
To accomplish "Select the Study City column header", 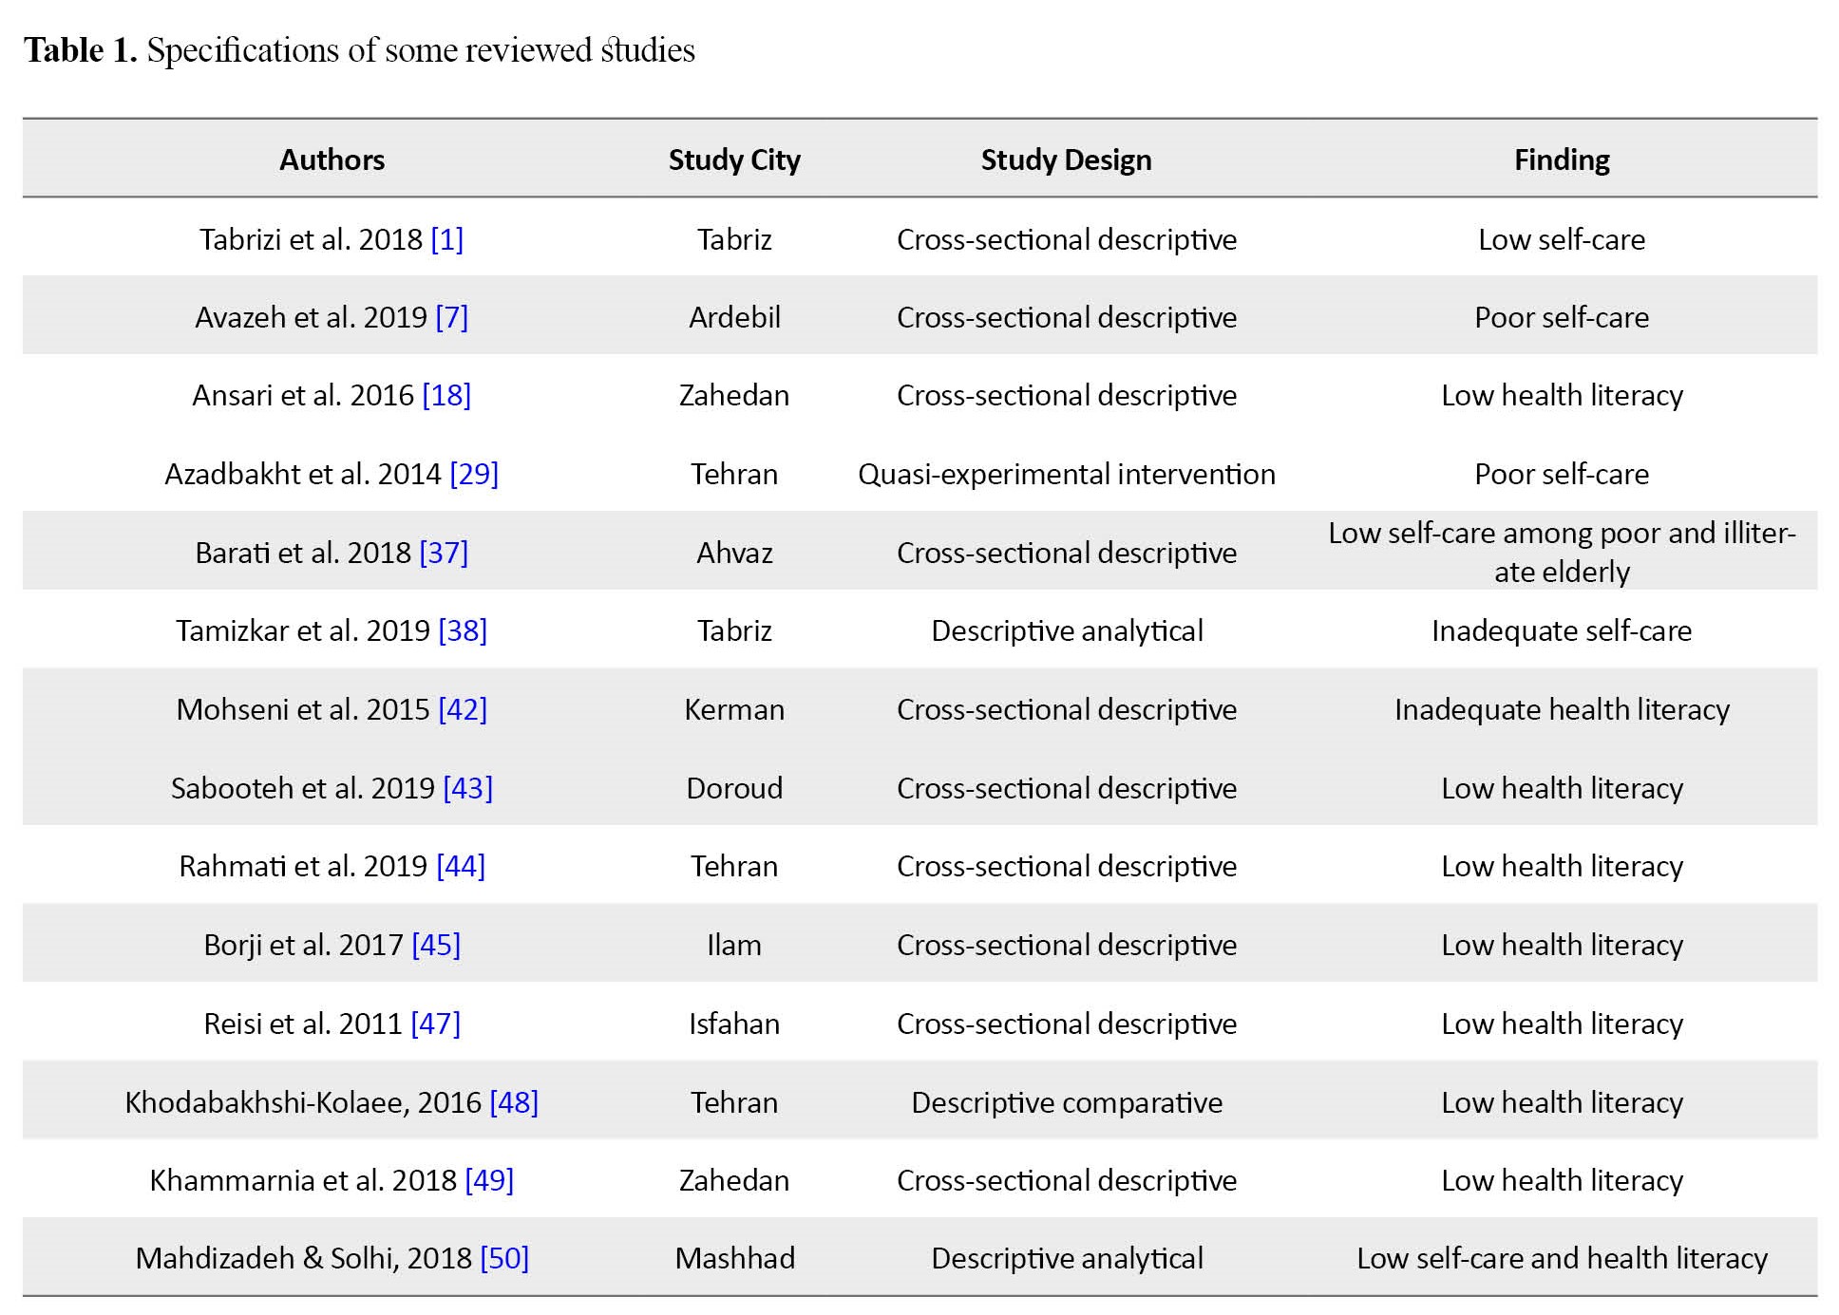I will (734, 160).
